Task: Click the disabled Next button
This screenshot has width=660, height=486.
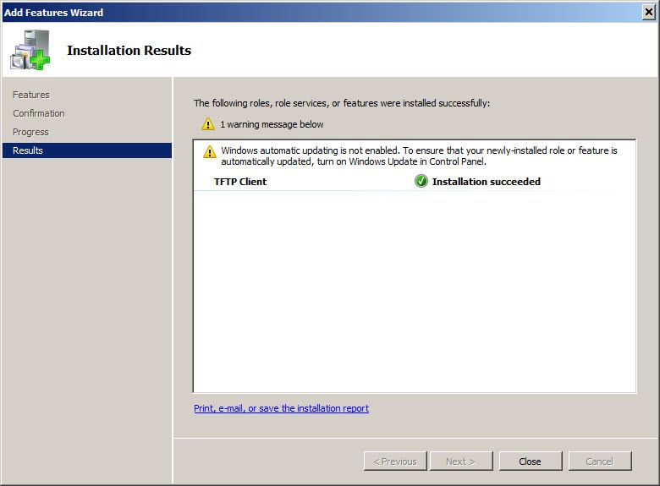Action: [x=461, y=461]
